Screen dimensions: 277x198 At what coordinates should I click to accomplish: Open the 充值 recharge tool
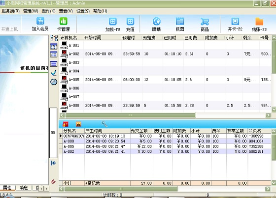pyautogui.click(x=131, y=22)
